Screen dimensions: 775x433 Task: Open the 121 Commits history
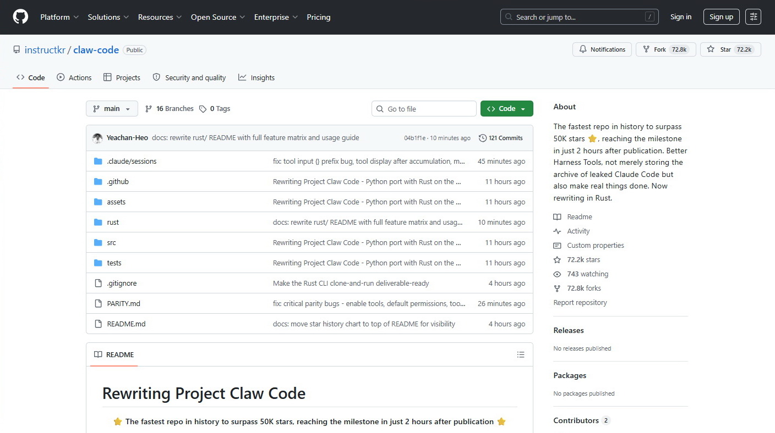(x=500, y=138)
